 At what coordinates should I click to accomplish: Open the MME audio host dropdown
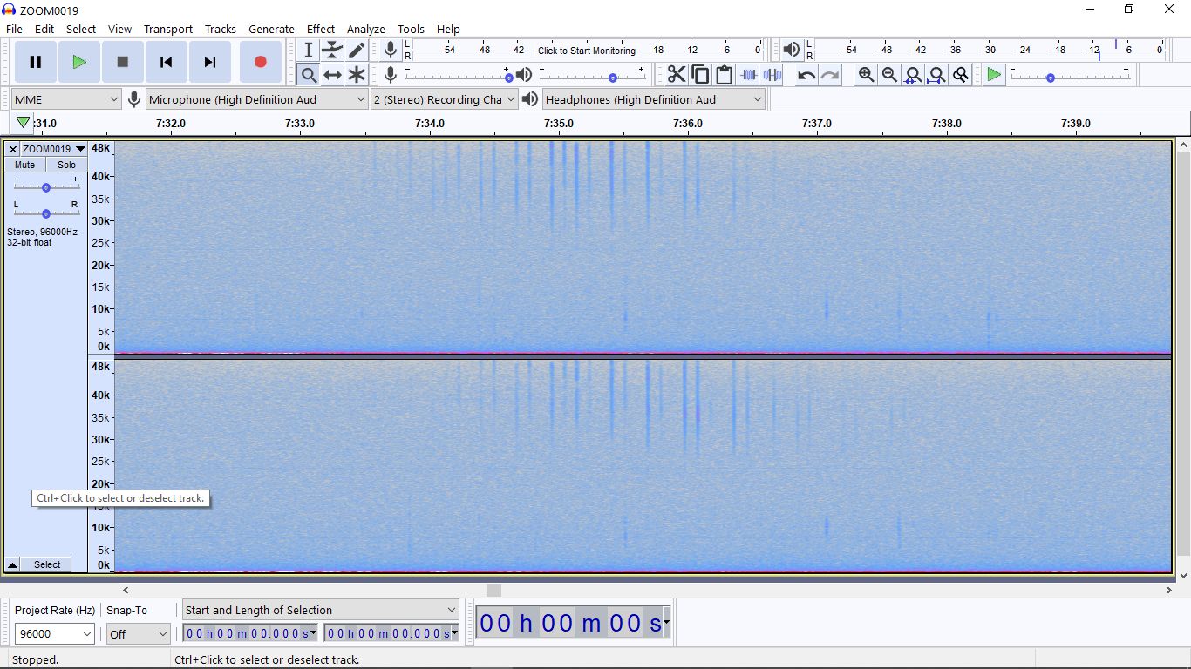pos(65,99)
